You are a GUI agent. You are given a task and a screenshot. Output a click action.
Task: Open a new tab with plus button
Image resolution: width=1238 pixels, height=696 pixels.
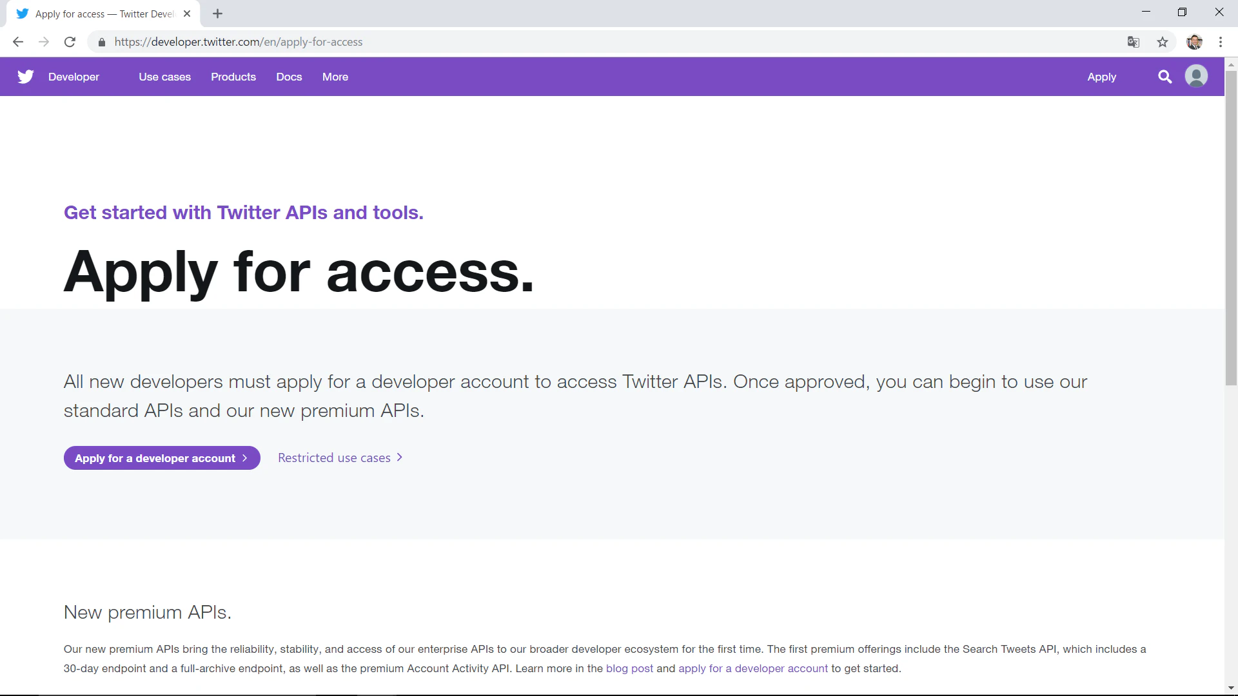pyautogui.click(x=217, y=14)
